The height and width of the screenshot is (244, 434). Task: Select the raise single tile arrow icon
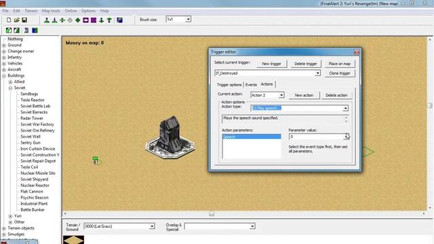tap(101, 20)
